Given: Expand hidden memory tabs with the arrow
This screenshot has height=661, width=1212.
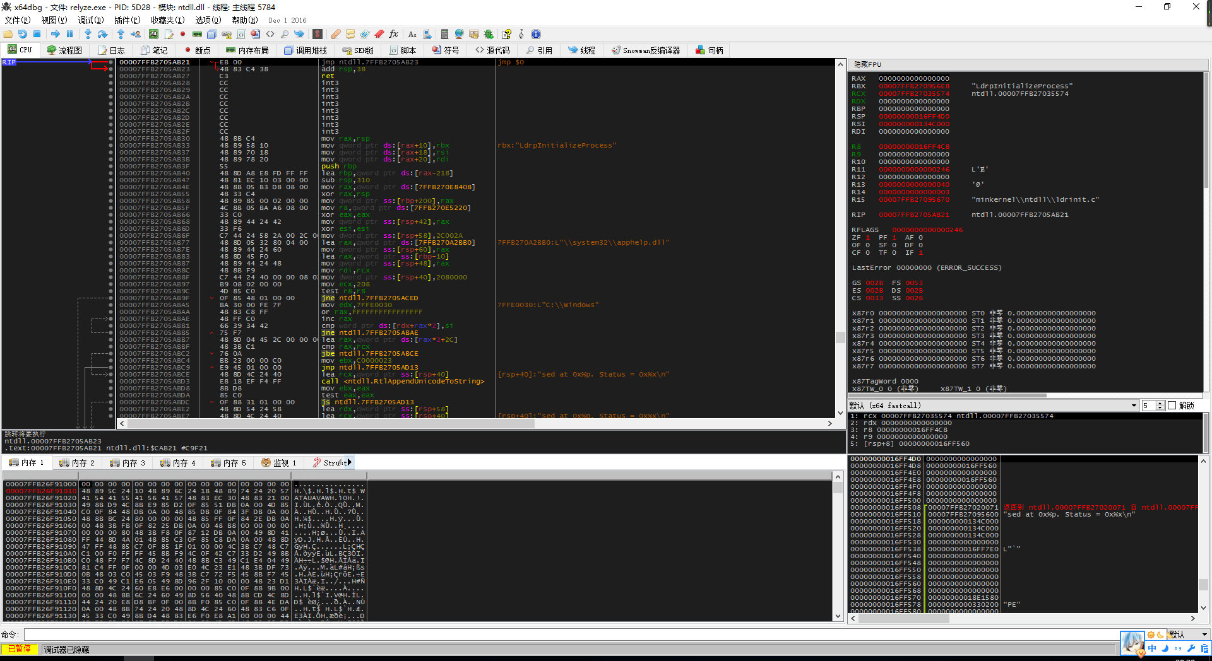Looking at the screenshot, I should pyautogui.click(x=350, y=462).
